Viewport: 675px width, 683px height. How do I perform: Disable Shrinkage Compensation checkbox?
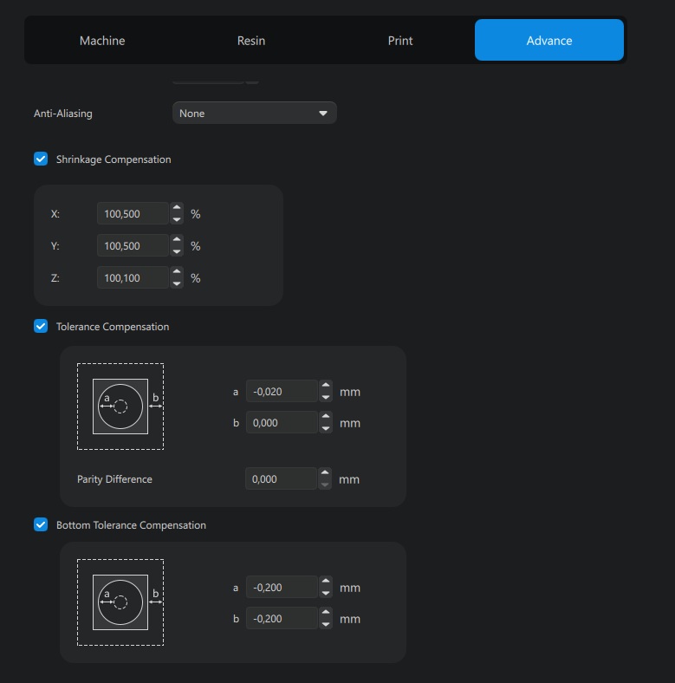click(41, 159)
